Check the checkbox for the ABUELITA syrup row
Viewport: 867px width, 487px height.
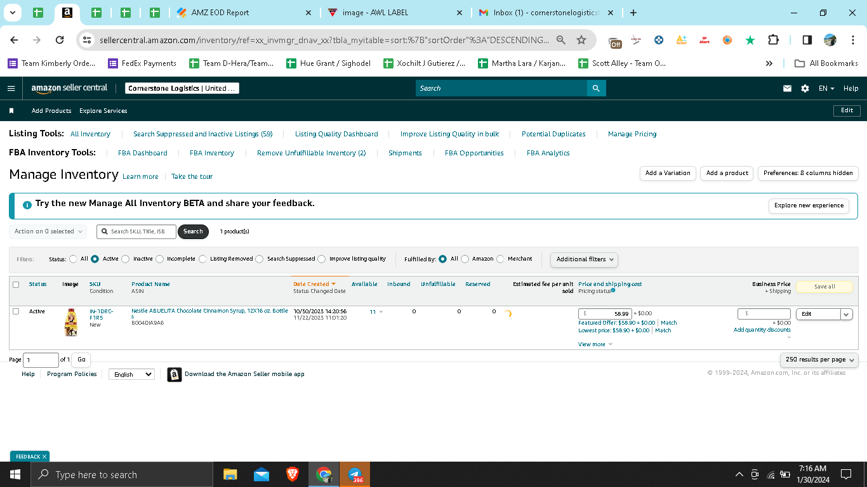(x=16, y=311)
